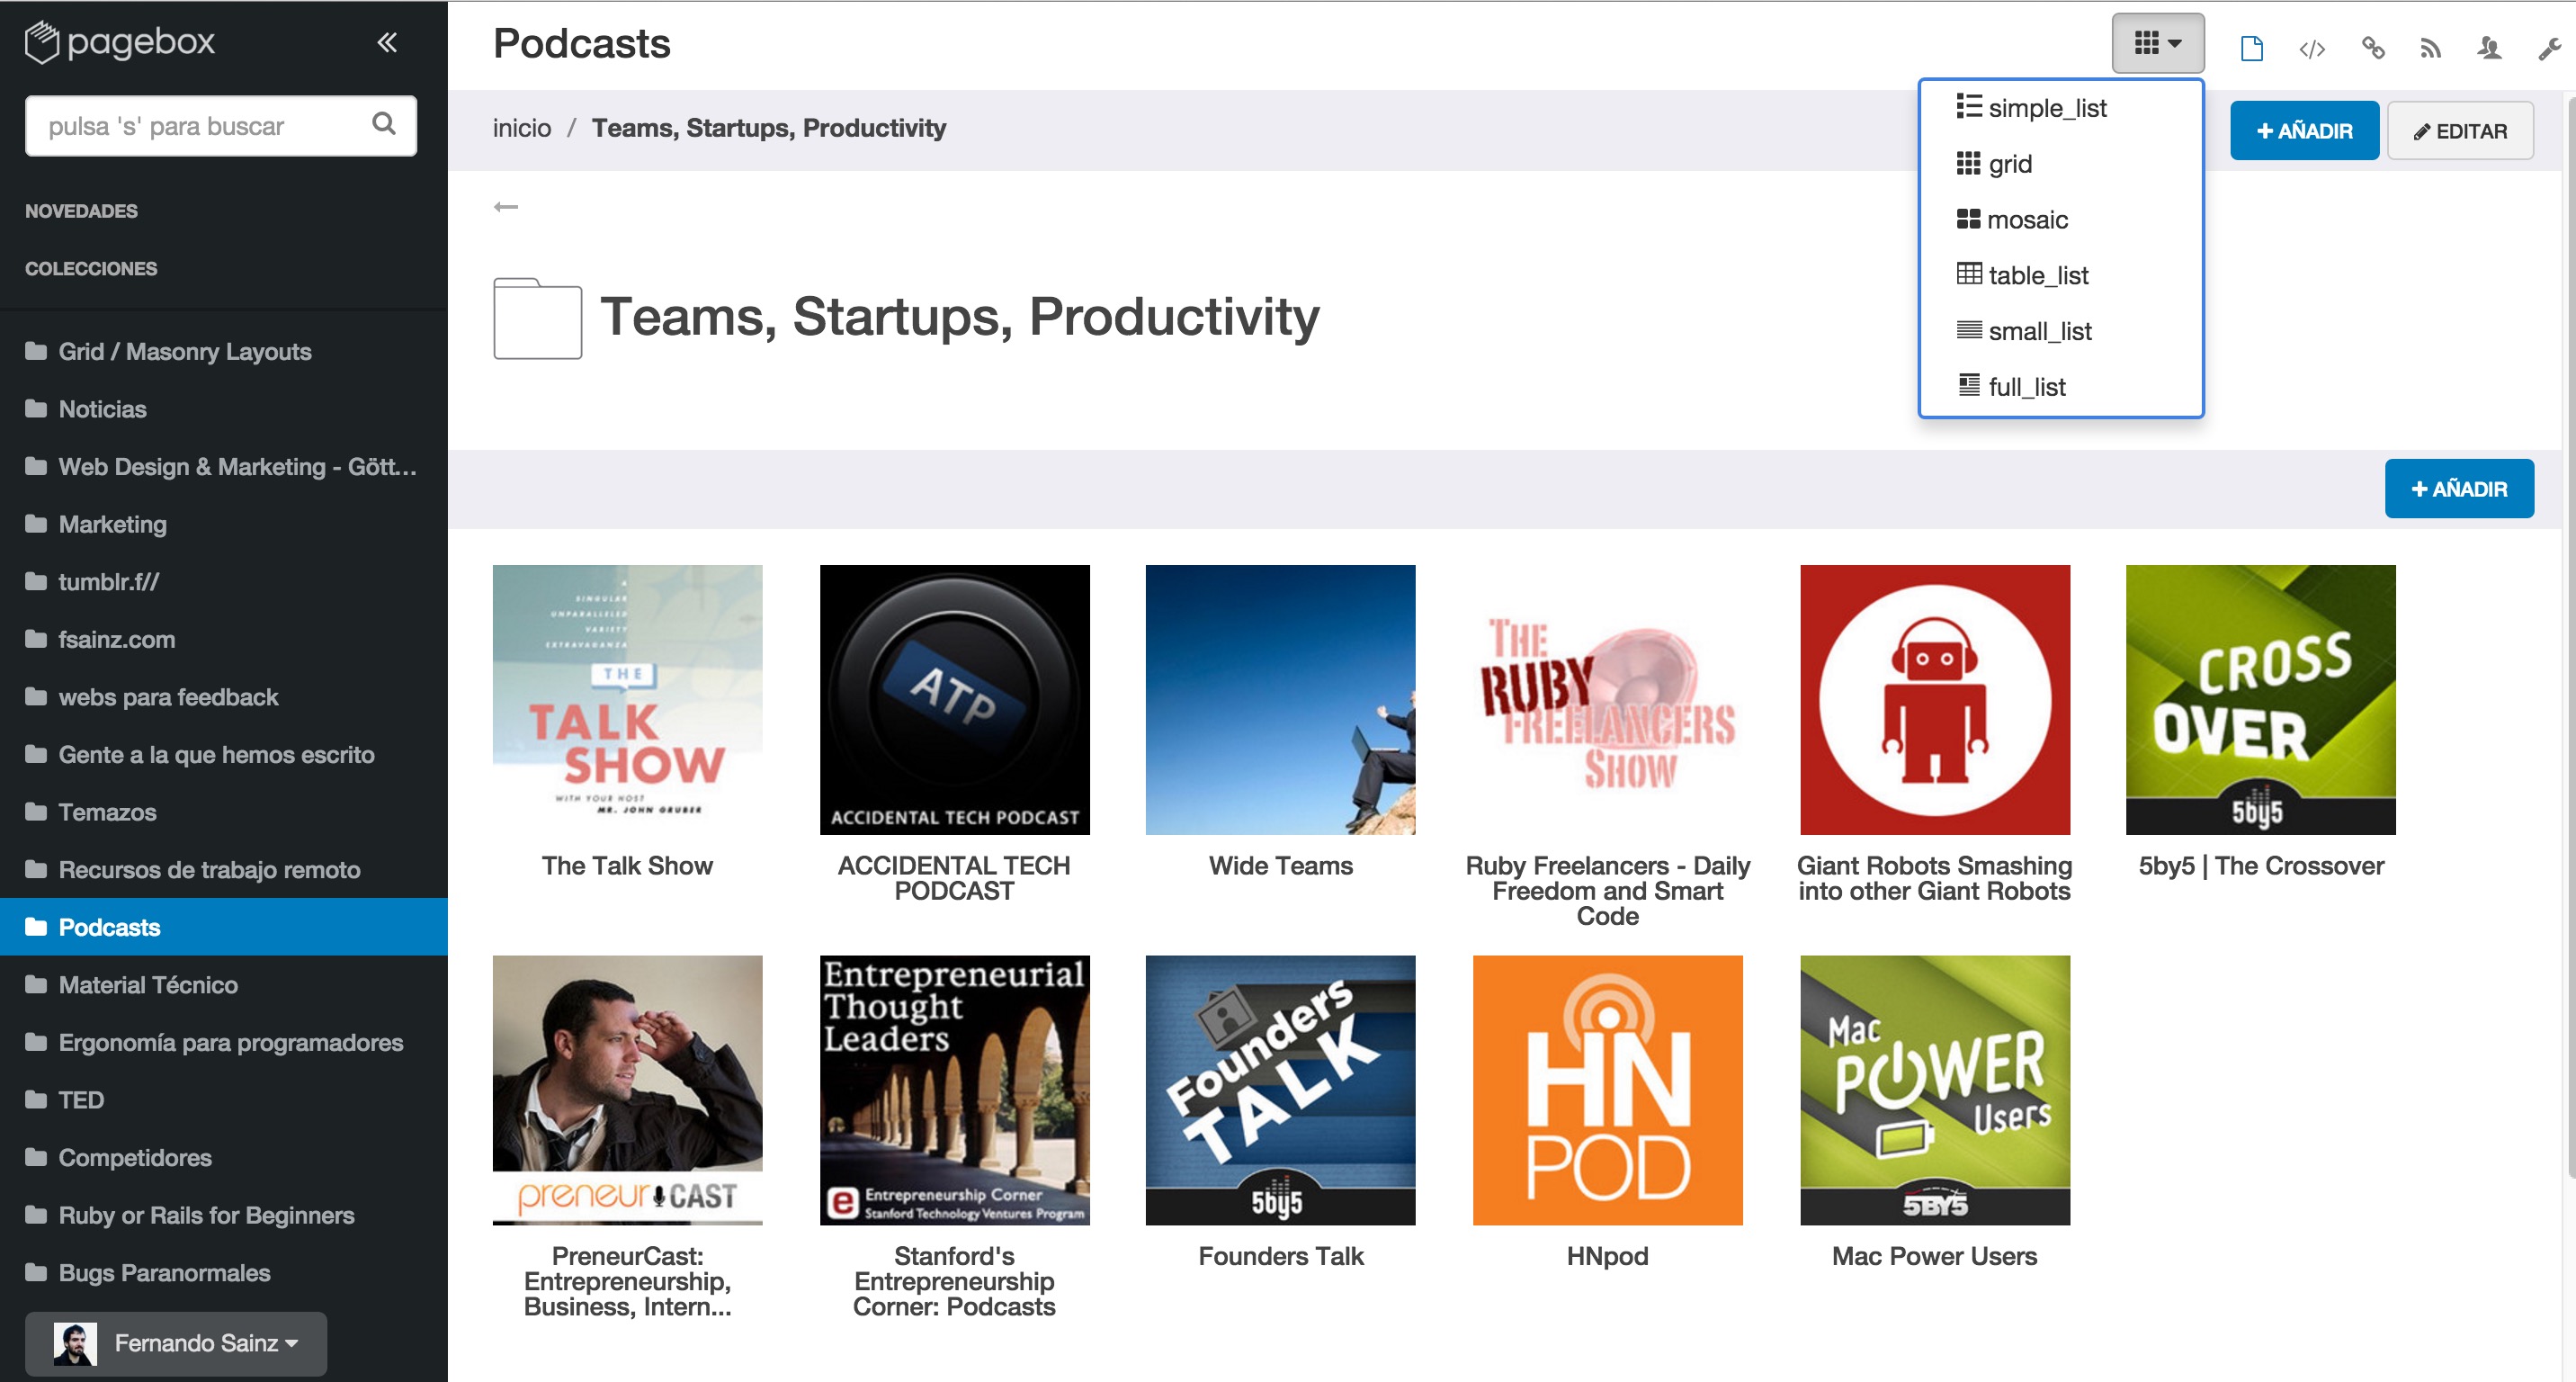Select grid view option
The image size is (2576, 1382).
(2060, 164)
